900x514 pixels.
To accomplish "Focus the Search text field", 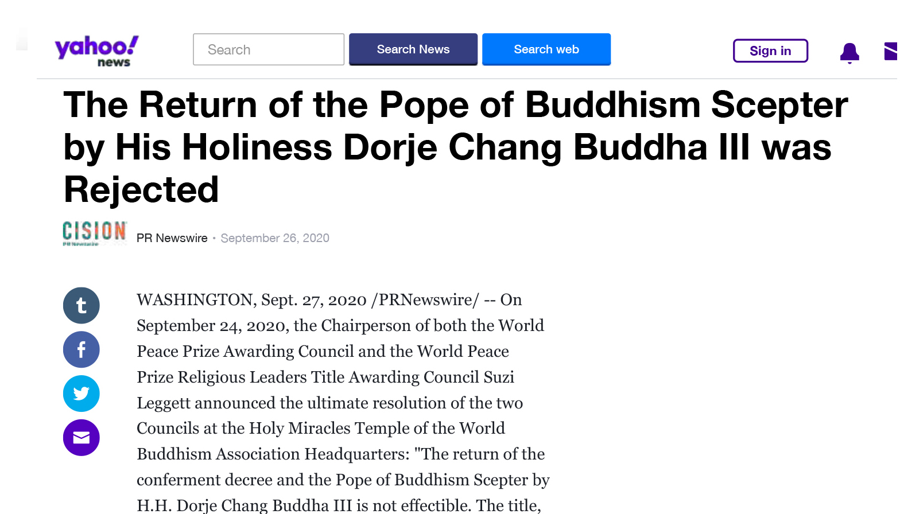I will 269,50.
